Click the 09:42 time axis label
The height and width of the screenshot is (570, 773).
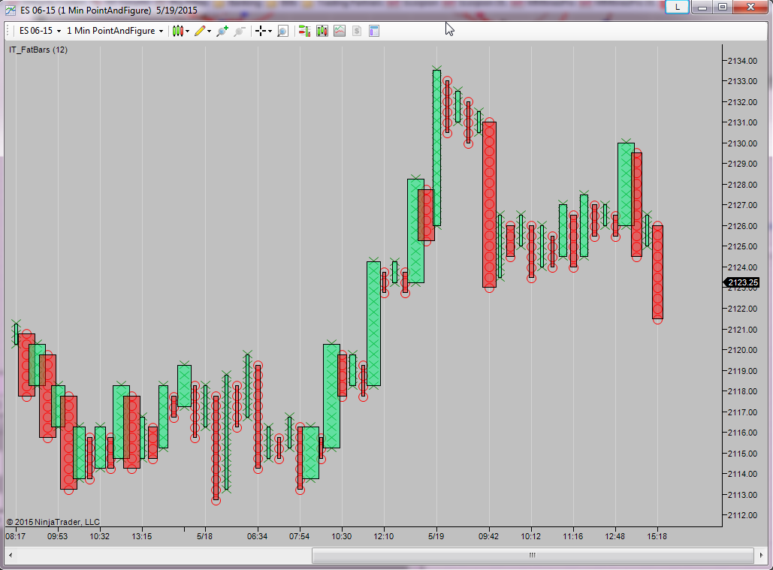pyautogui.click(x=488, y=536)
